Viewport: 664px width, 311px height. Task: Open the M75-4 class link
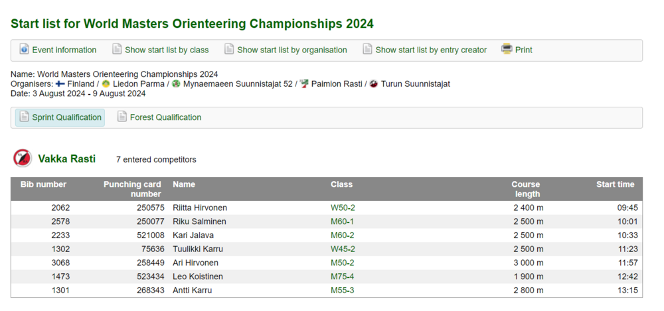coord(342,277)
